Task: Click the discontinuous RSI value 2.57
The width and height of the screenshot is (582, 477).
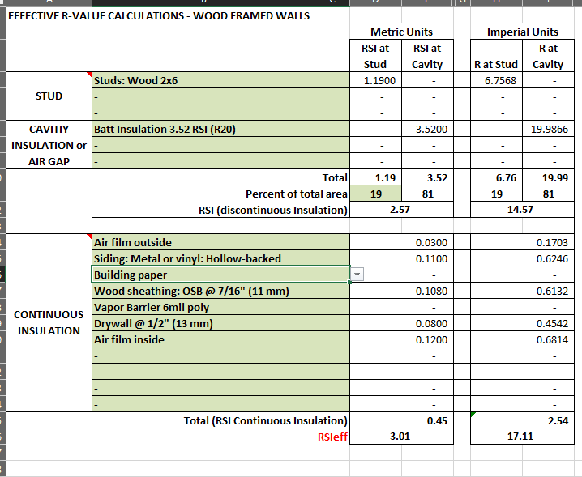Action: pyautogui.click(x=401, y=210)
